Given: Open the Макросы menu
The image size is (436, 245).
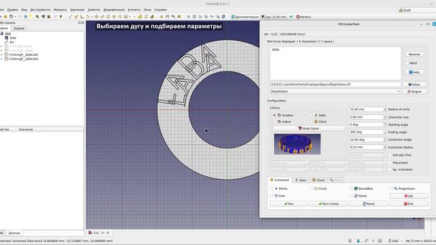Looking at the screenshot, I should (60, 10).
